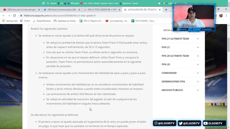Open Tools in the green top bar
Image resolution: width=230 pixels, height=129 pixels.
(116, 3)
